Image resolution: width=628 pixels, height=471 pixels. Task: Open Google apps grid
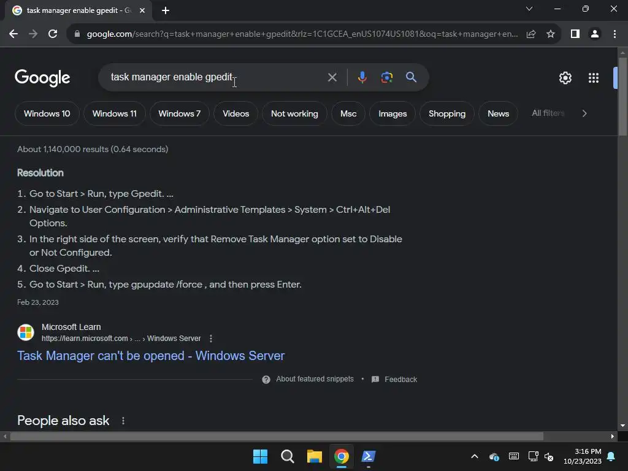point(594,78)
